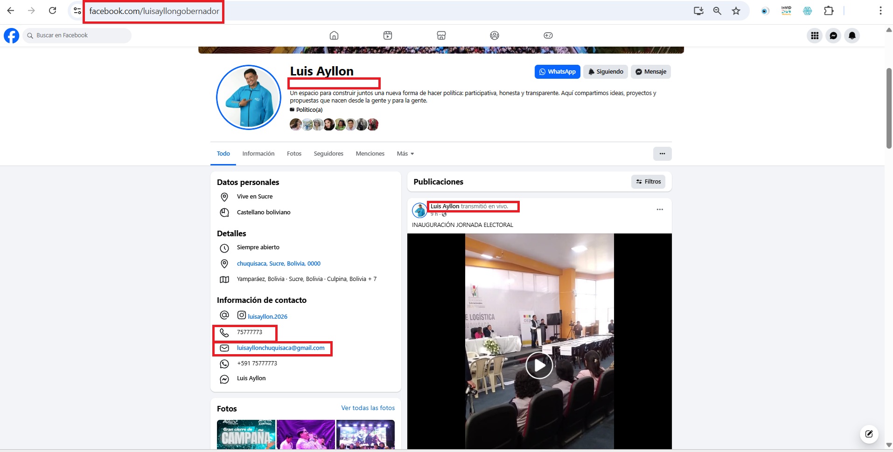893x452 pixels.
Task: Open Ver todas las fotos link
Action: 368,408
